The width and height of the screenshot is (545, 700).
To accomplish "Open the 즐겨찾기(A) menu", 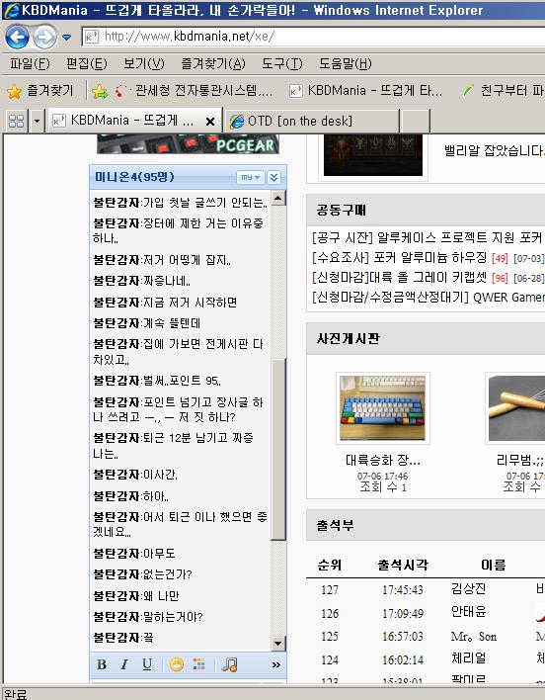I will click(213, 64).
